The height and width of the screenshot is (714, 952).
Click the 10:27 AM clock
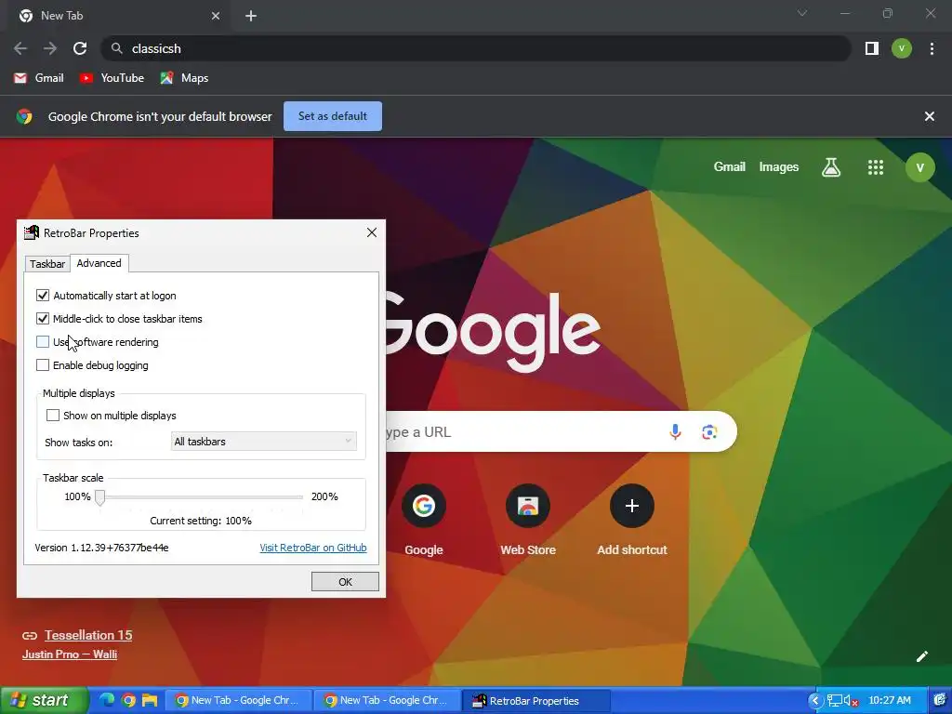click(890, 700)
